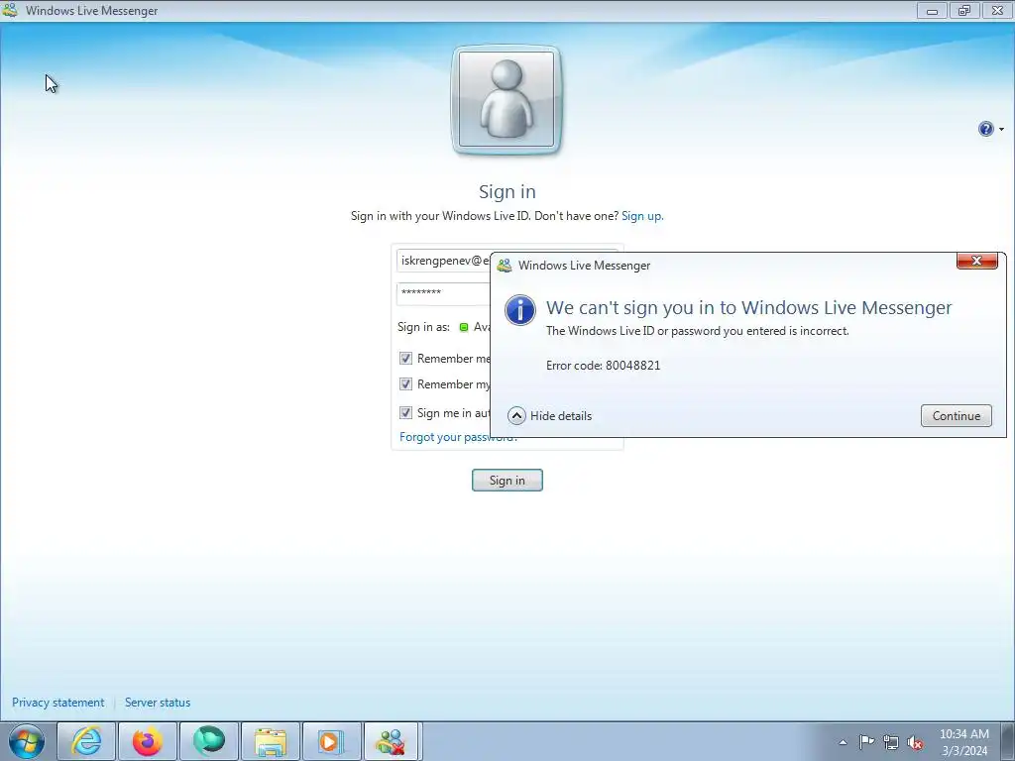Click the email address input field
The height and width of the screenshot is (761, 1015).
click(x=444, y=261)
